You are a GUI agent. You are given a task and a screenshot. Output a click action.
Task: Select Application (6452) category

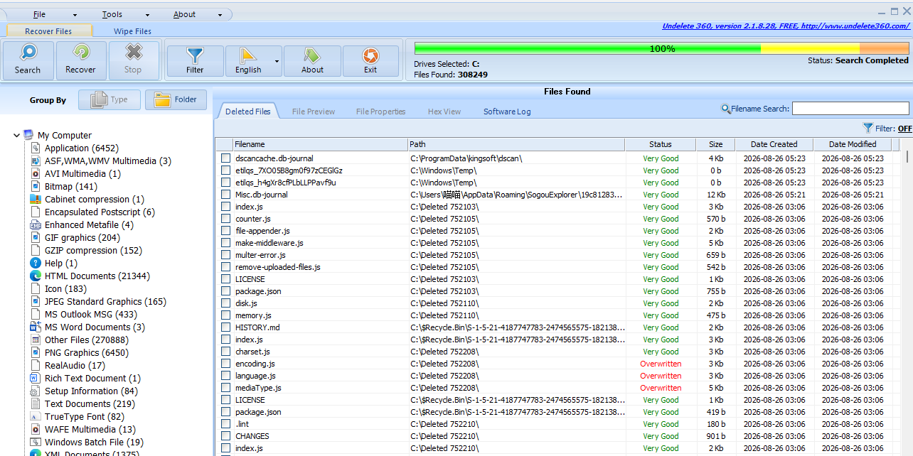click(x=81, y=148)
